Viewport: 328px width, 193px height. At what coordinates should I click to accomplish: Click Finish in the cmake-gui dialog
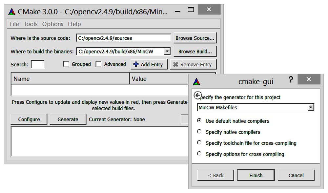coord(256,175)
